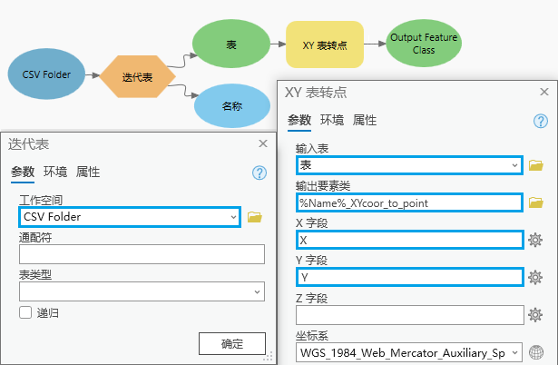Open Y 字段 gear settings
558x365 pixels.
(535, 277)
